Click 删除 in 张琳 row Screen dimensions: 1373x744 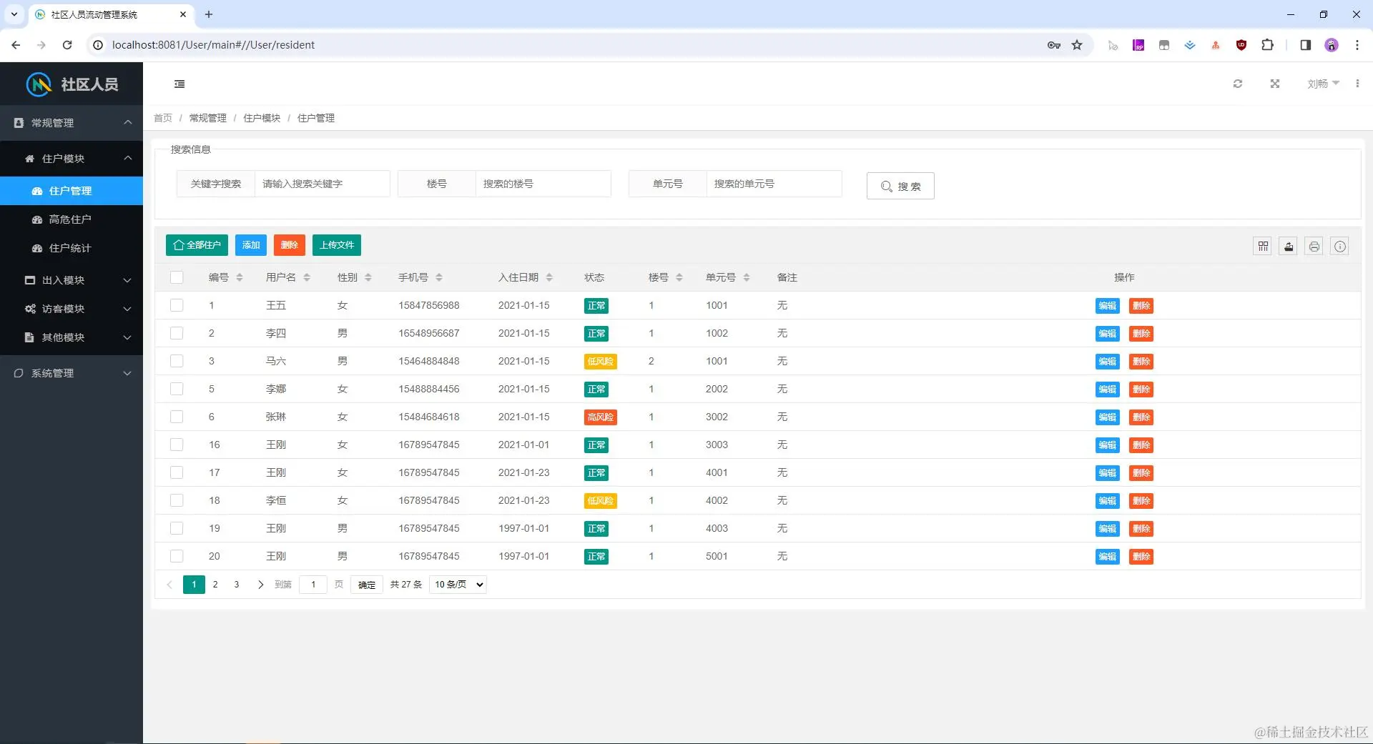tap(1141, 417)
